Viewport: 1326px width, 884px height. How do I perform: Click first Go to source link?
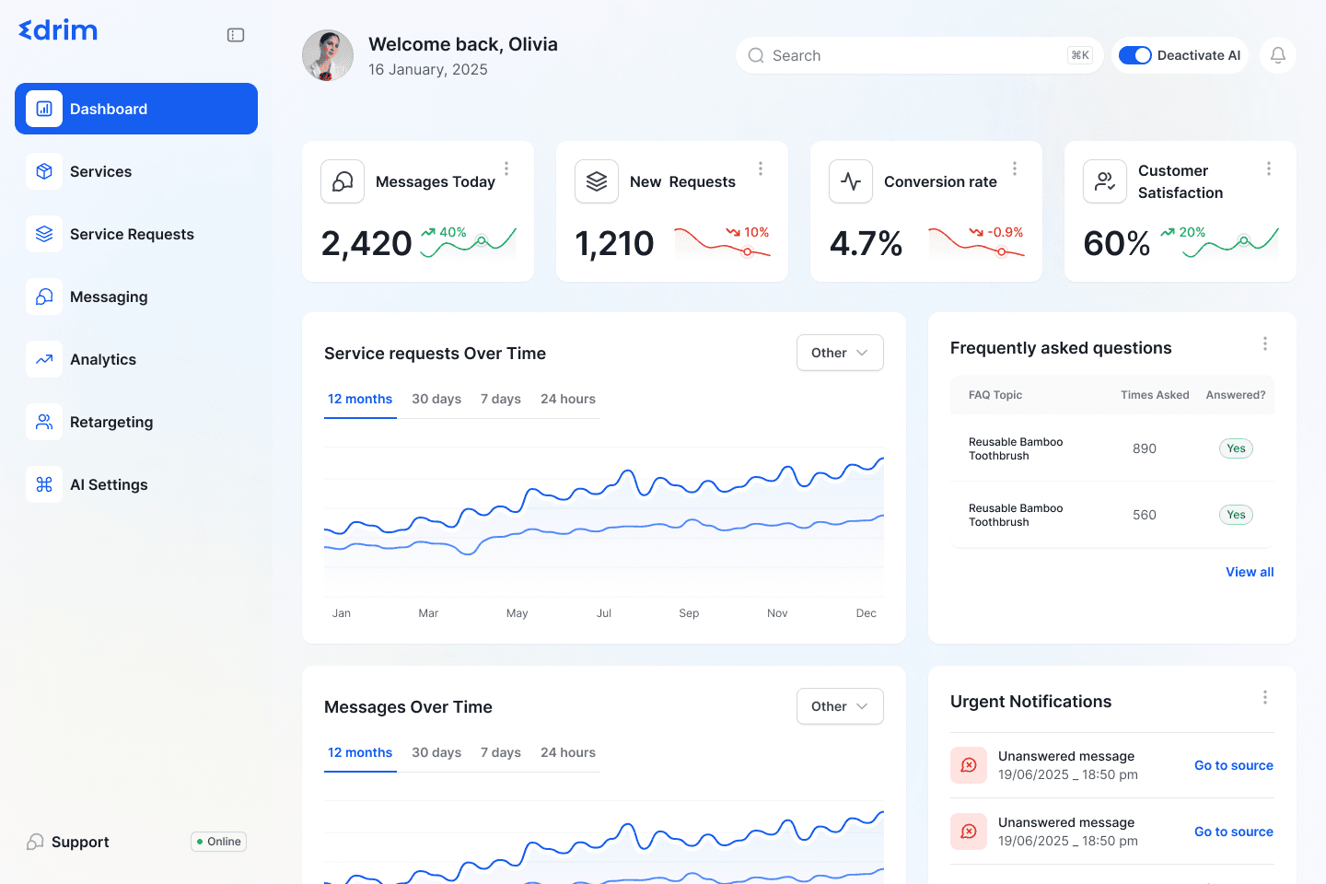coord(1233,765)
